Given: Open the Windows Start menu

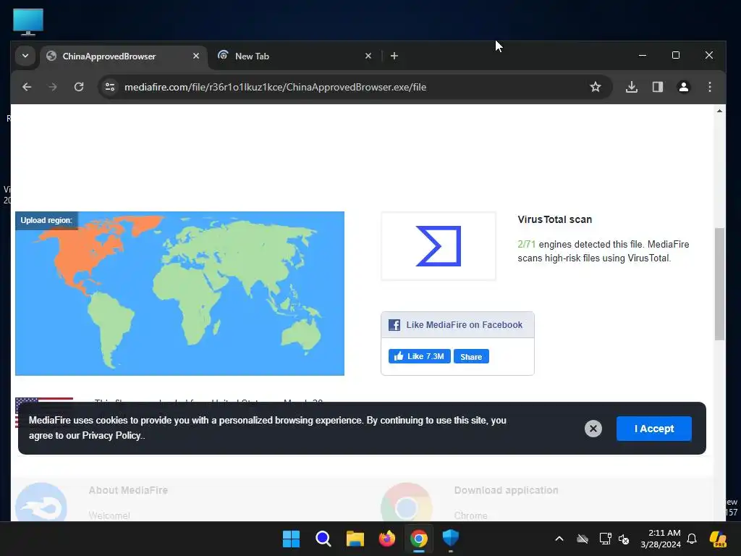Looking at the screenshot, I should pos(291,539).
